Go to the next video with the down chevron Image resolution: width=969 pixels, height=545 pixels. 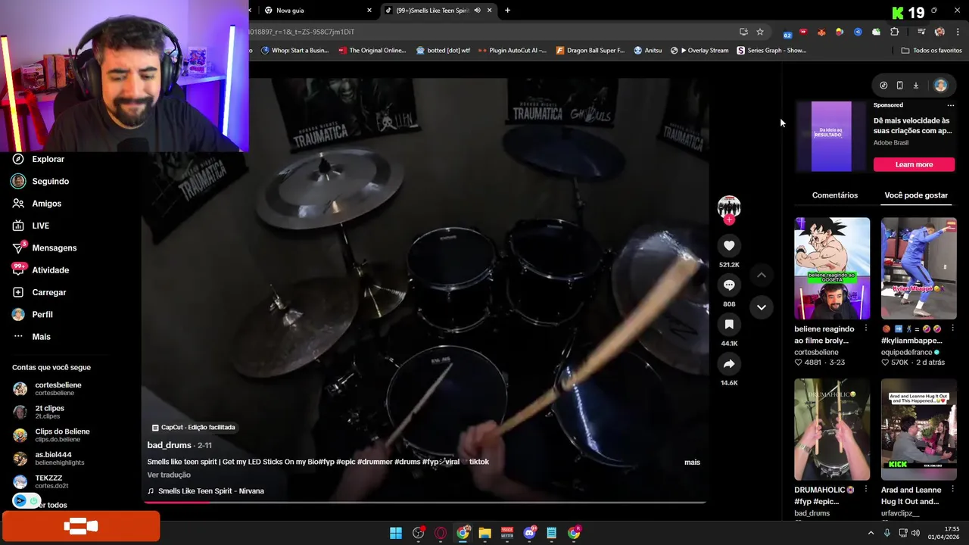coord(762,307)
